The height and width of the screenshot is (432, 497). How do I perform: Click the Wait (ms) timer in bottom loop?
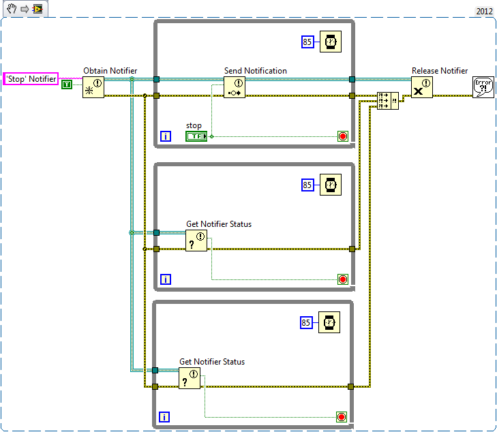pyautogui.click(x=331, y=323)
